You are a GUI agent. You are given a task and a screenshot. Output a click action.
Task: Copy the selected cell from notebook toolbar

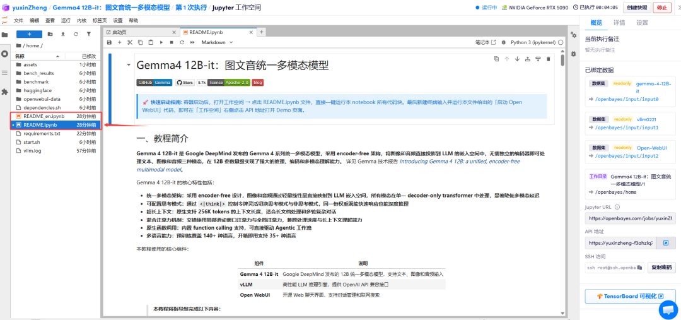pyautogui.click(x=140, y=42)
